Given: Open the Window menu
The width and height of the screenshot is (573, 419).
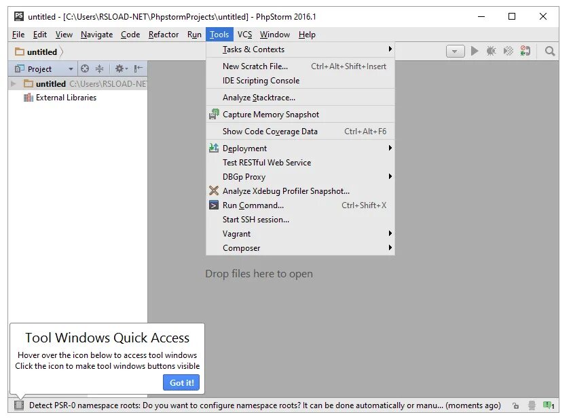Looking at the screenshot, I should tap(275, 35).
